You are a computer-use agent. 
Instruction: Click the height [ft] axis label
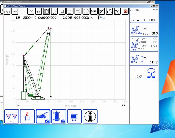pos(7,59)
